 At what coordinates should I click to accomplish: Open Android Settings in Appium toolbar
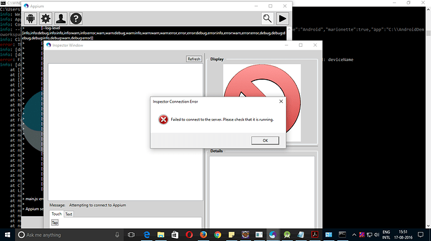click(x=31, y=18)
